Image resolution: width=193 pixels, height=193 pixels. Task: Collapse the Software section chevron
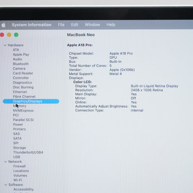tap(6, 185)
